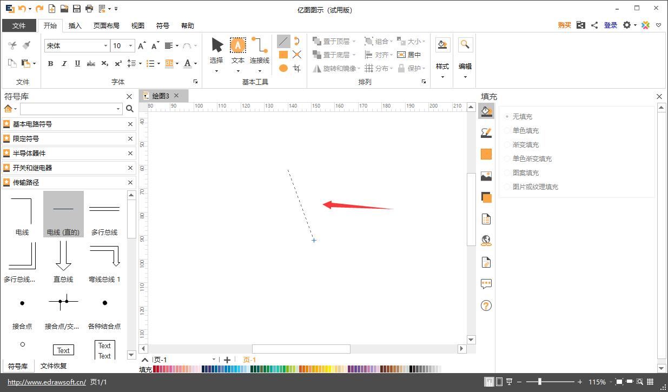Open the font size dropdown
Viewport: 668px width, 392px height.
click(130, 46)
